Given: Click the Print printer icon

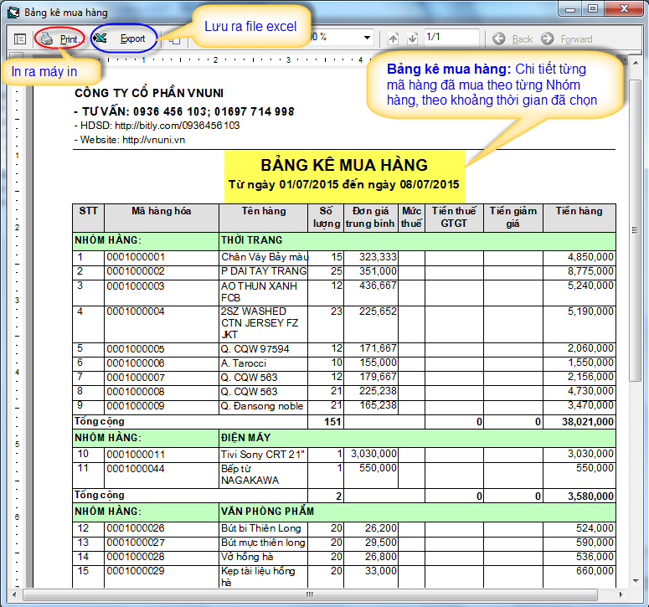Looking at the screenshot, I should [48, 39].
